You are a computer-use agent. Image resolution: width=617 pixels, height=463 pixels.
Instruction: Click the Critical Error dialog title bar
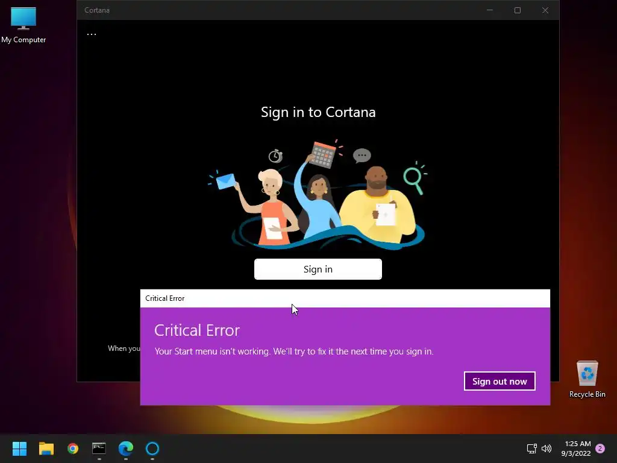click(x=345, y=298)
